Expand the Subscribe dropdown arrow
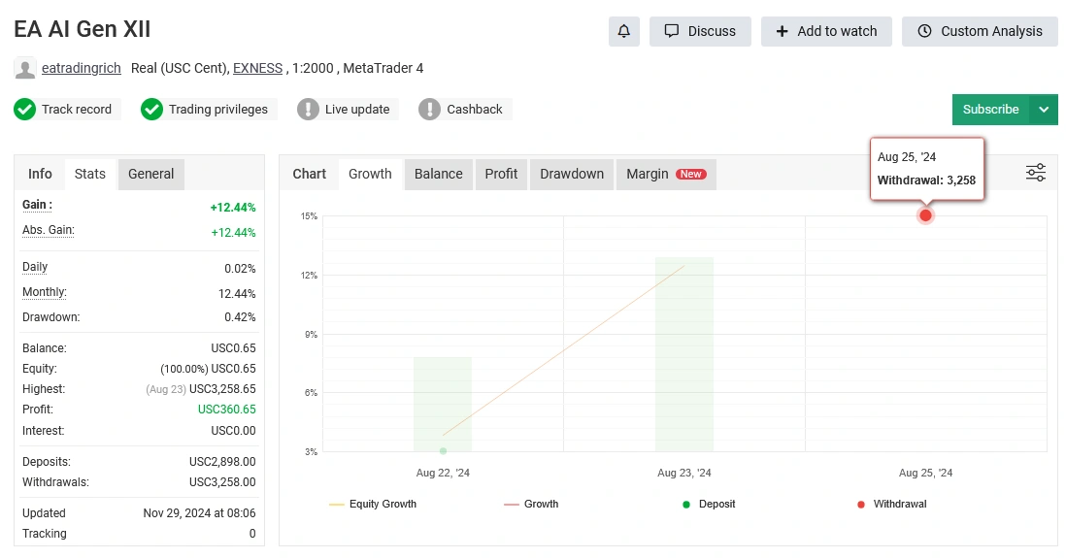Viewport: 1066px width, 558px height. (x=1044, y=110)
